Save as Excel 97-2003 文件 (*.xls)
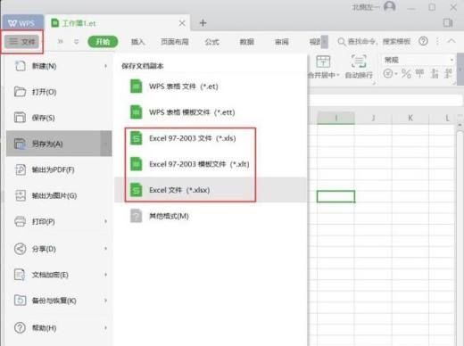Viewport: 464px width, 346px height. 211,138
